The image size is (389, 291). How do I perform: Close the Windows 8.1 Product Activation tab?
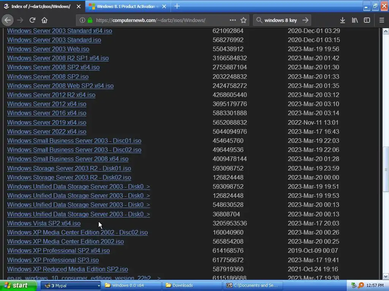pyautogui.click(x=164, y=6)
